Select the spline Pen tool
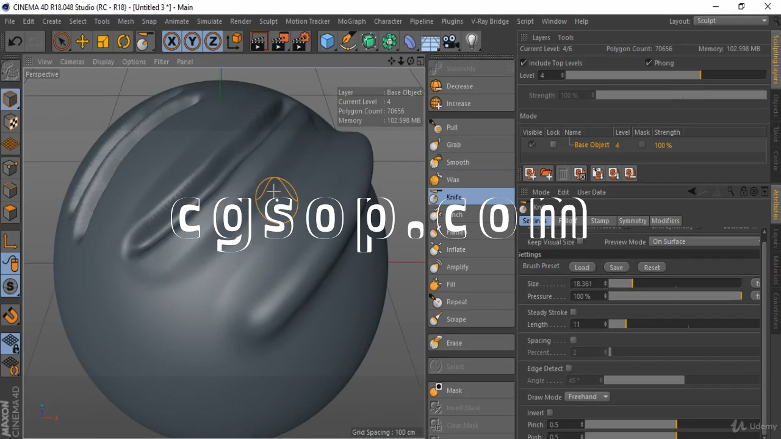Image resolution: width=781 pixels, height=439 pixels. [x=348, y=41]
